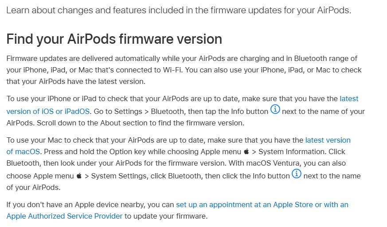Open the "latest version of iOS or iPadOS" link

click(x=48, y=111)
